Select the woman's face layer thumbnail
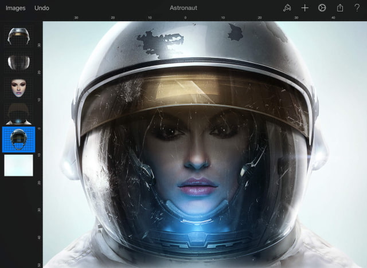Viewport: 367px width, 268px height. 18,88
